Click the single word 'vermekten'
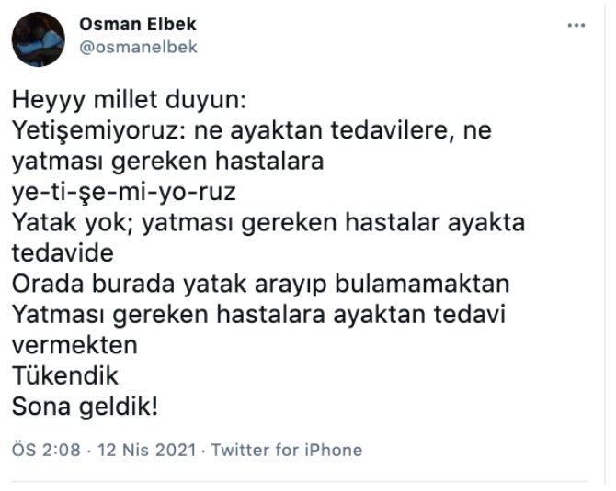Screen dimensions: 616x491 [74, 347]
